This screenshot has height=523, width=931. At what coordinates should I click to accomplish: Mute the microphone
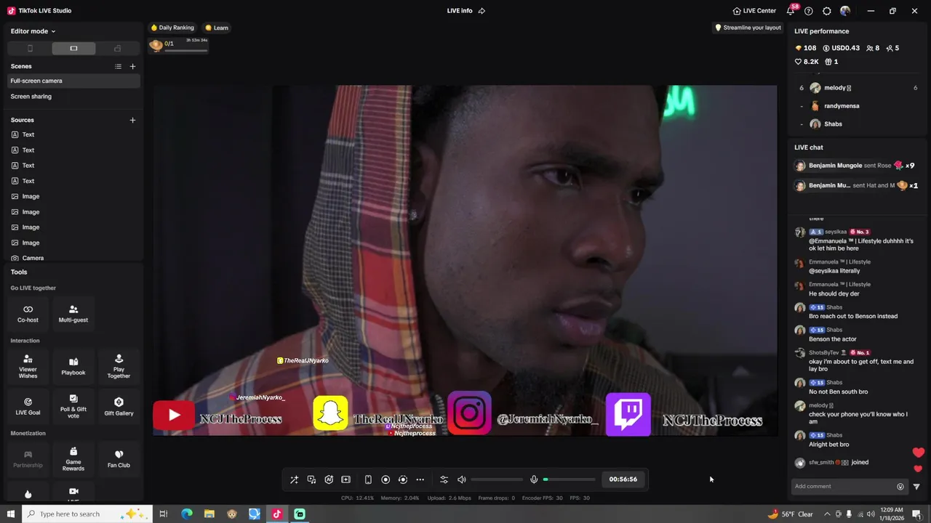point(534,479)
